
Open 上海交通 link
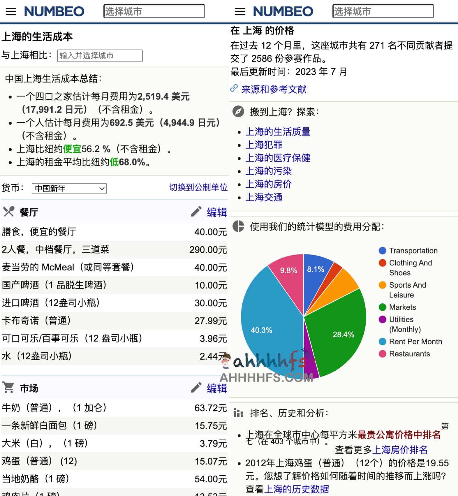[x=264, y=197]
